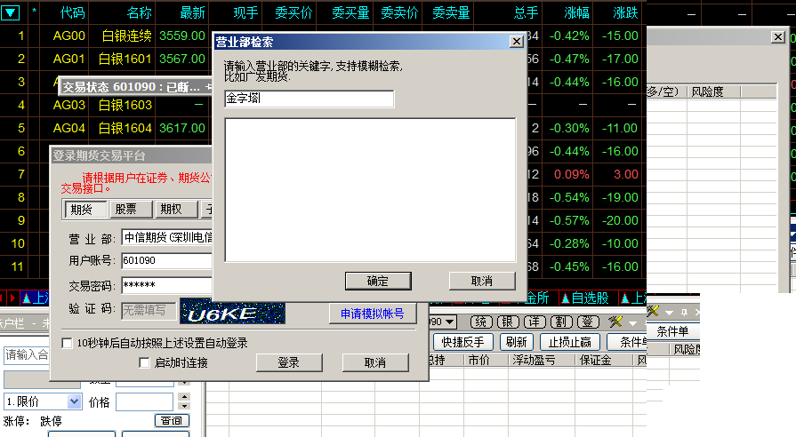
Task: Click the 割 icon button in toolbar
Action: click(x=561, y=322)
